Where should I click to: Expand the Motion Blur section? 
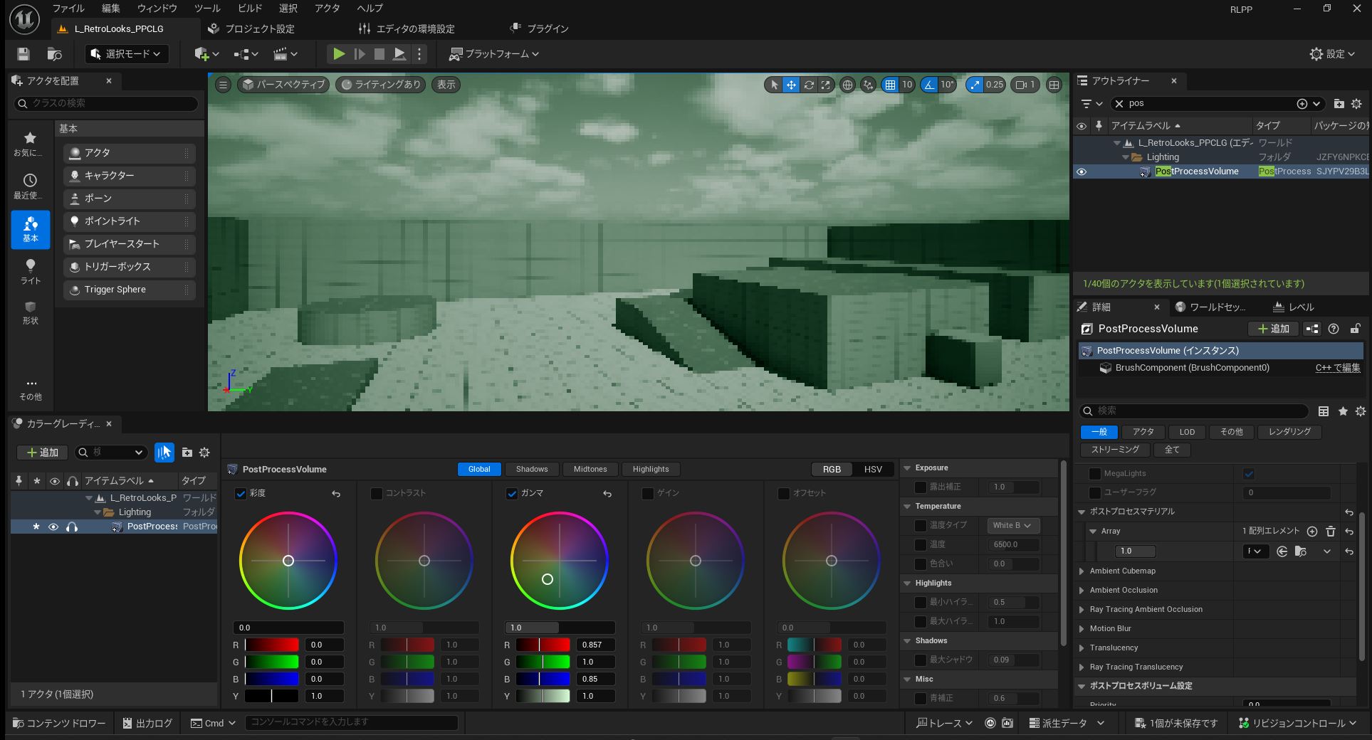click(1083, 628)
